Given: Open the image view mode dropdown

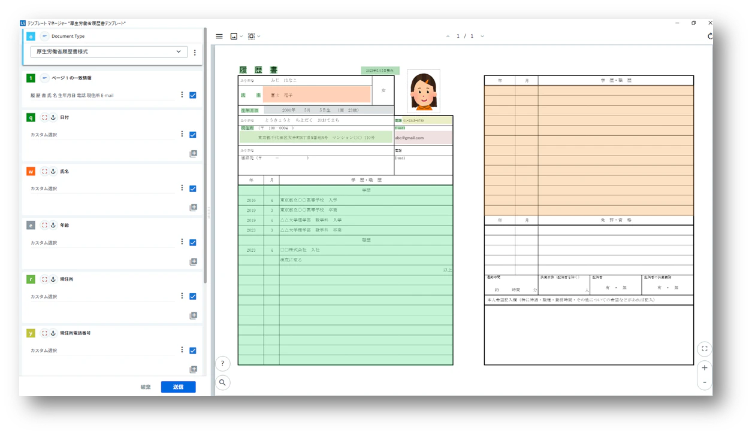Looking at the screenshot, I should (236, 36).
